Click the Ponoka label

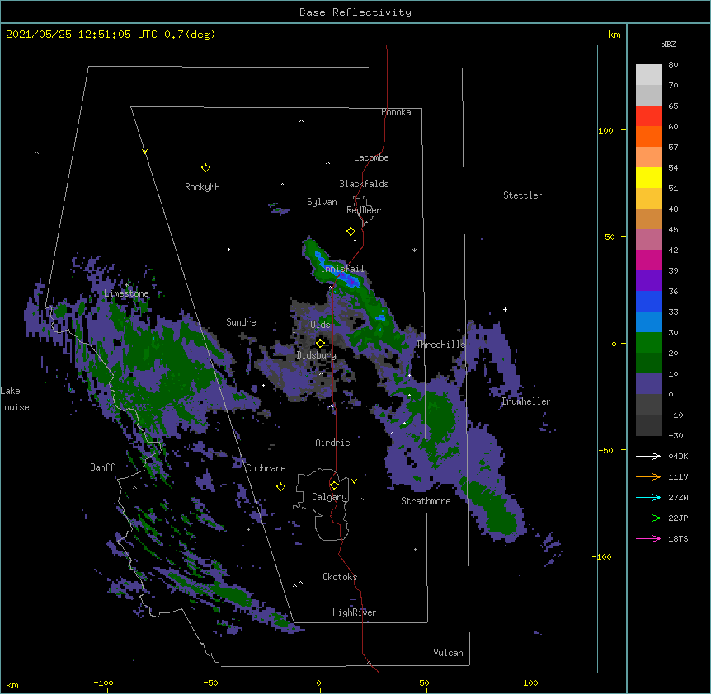[396, 112]
